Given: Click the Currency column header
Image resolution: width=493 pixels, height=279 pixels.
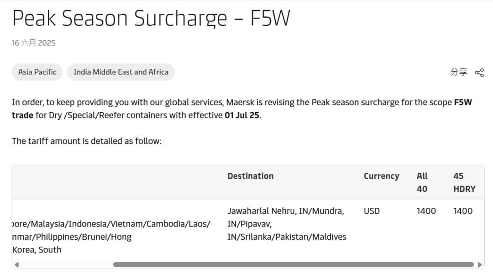Looking at the screenshot, I should point(381,176).
